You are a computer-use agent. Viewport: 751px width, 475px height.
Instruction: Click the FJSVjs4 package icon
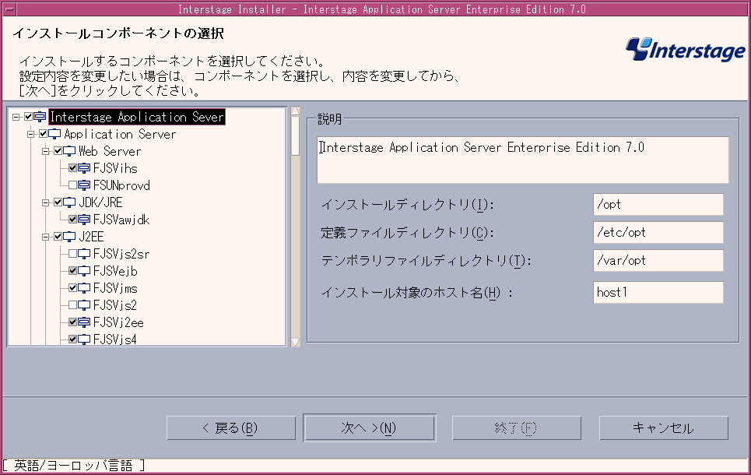tap(84, 340)
